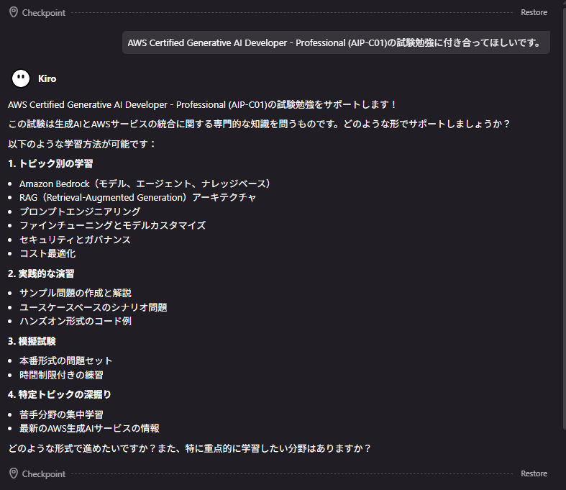This screenshot has height=490, width=566.
Task: Click the 'ハンズオン形式のコード例' bullet
Action: 76,321
